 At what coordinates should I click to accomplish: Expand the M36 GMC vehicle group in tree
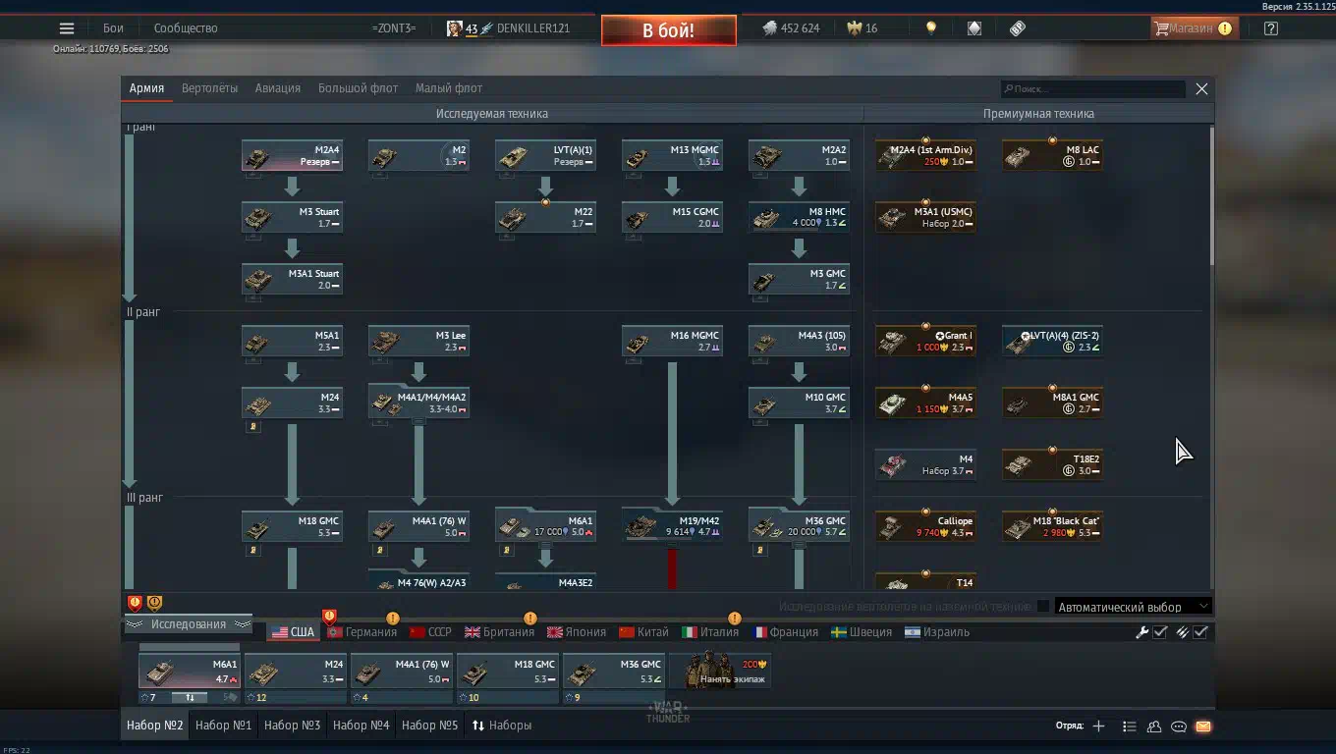(x=799, y=526)
